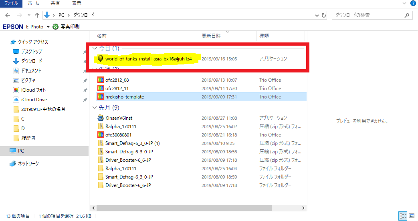Screen dimensions: 418x221
Task: Refresh the folder view
Action: [x=324, y=16]
